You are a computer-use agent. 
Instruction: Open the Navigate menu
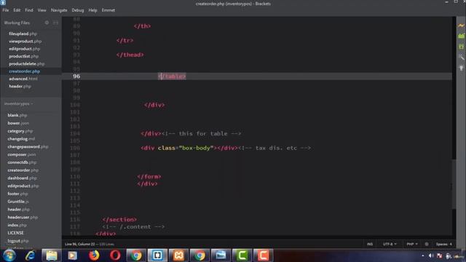(x=59, y=10)
